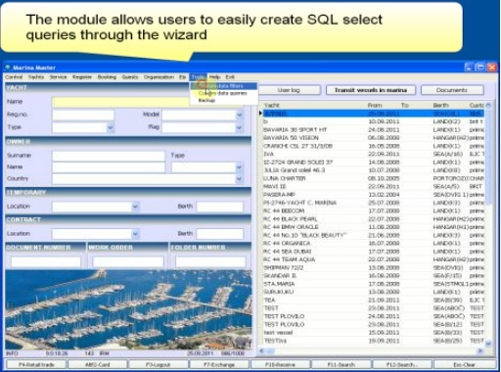
Task: Open the Documents button
Action: 452,90
